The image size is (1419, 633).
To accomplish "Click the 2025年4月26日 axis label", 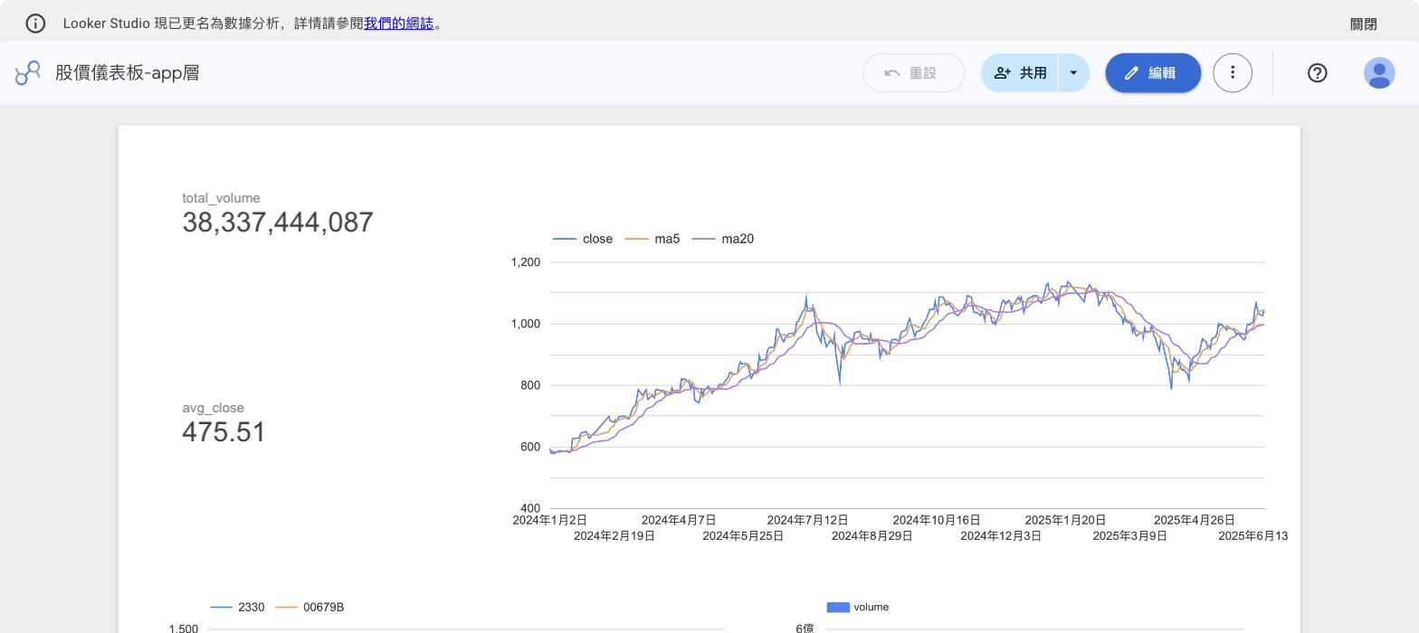I will [x=1195, y=520].
